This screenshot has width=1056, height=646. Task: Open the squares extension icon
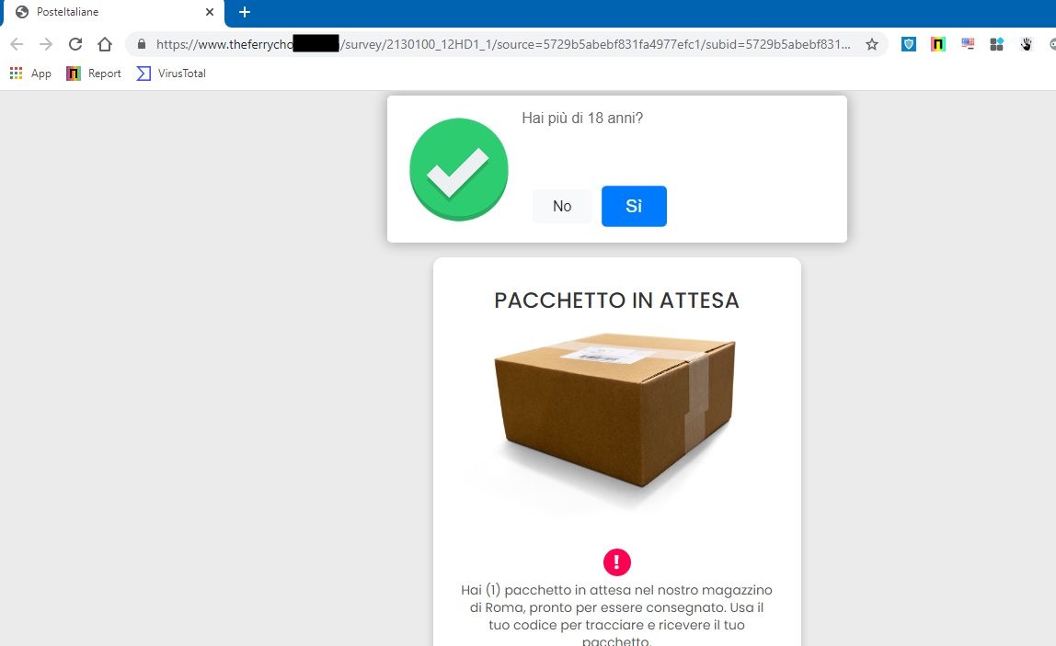click(x=997, y=44)
